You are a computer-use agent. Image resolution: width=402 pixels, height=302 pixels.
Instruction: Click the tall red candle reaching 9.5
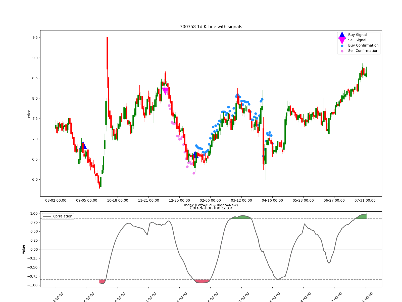[107, 53]
